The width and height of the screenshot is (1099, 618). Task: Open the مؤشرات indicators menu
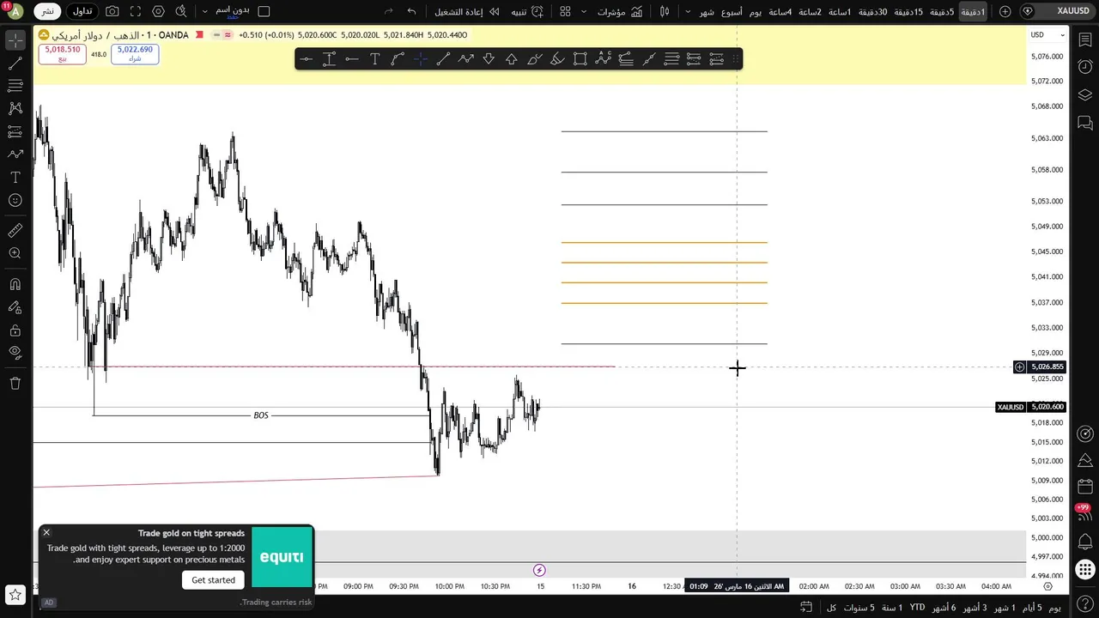pos(619,12)
